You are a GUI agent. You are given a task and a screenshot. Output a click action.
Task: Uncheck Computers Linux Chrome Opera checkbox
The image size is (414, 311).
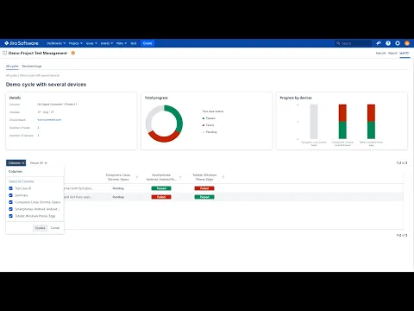[10, 202]
